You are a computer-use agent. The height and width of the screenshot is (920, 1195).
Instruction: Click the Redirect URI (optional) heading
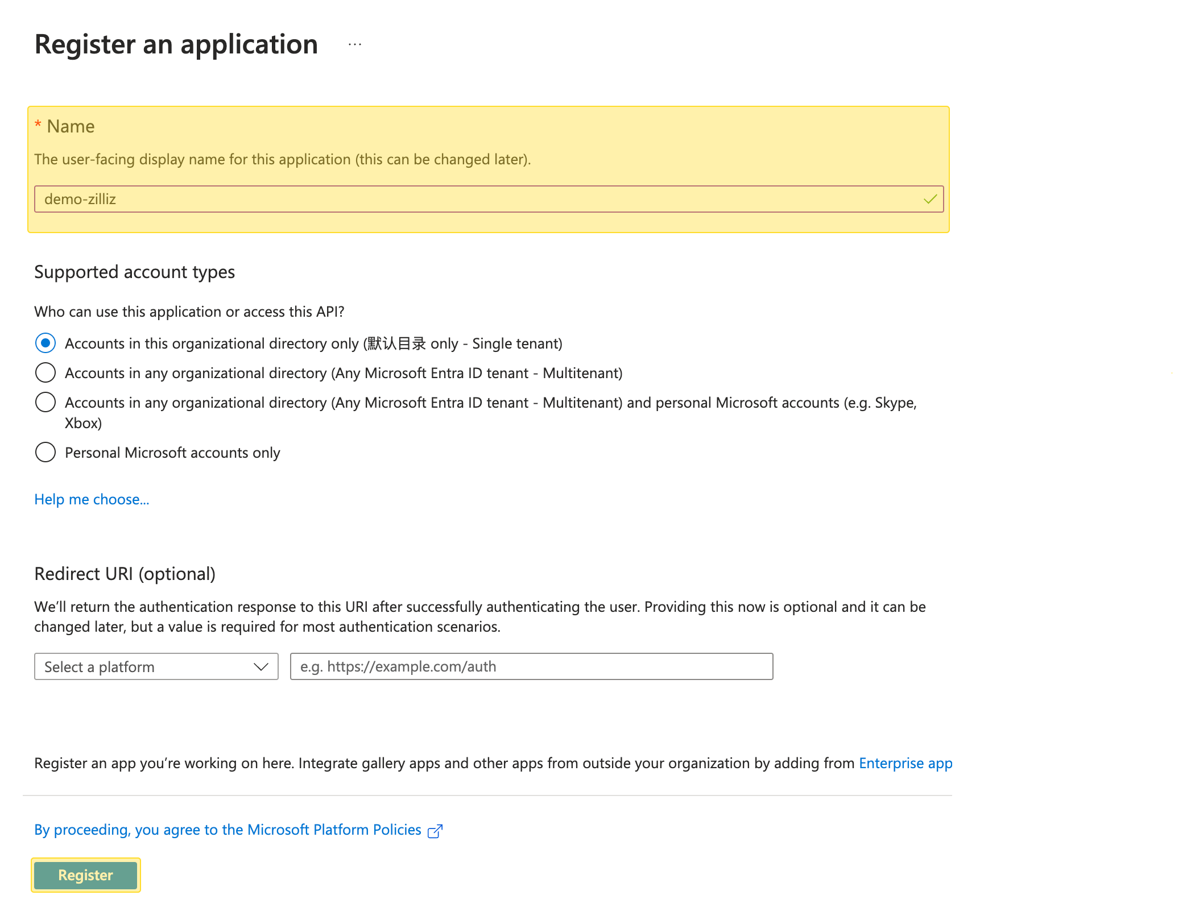coord(125,574)
